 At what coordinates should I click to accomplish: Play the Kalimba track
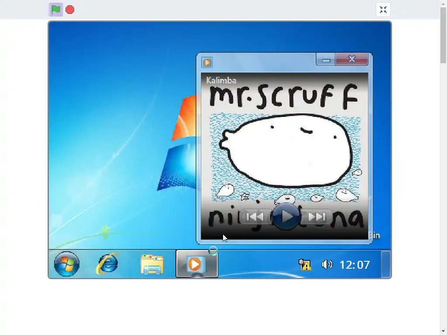286,217
